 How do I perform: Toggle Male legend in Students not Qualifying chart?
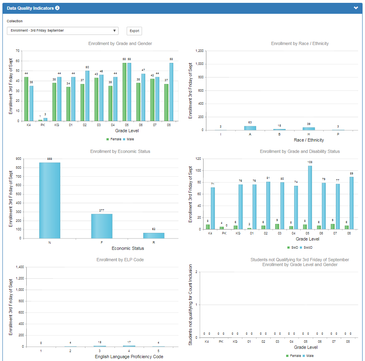[308, 356]
